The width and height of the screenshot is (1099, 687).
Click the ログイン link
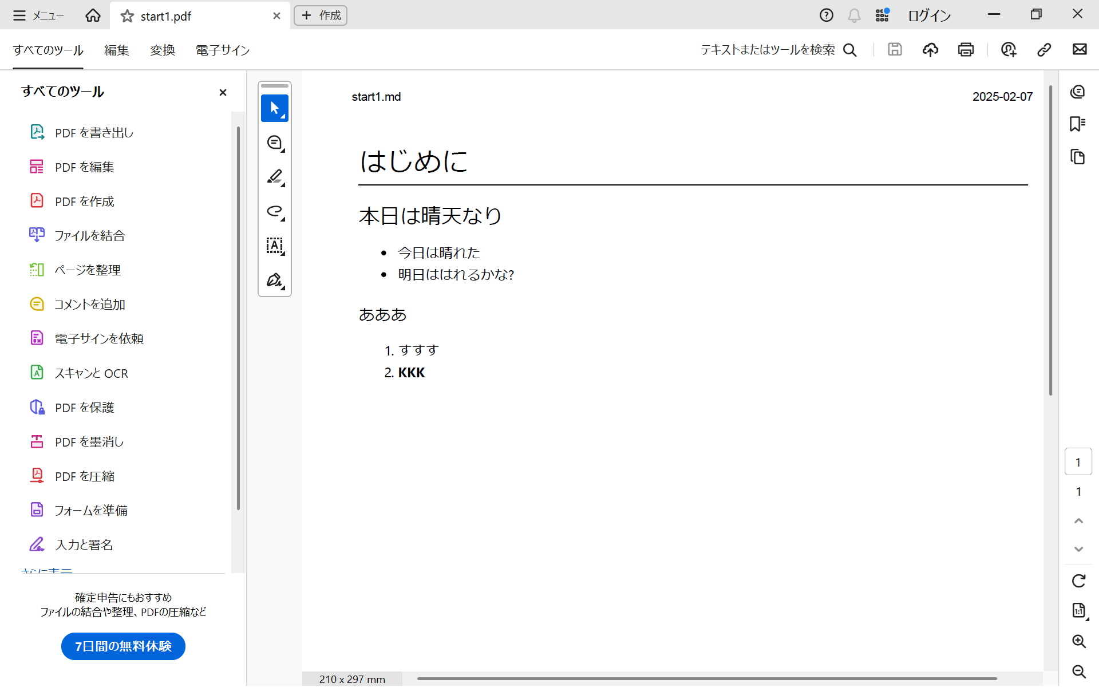(929, 15)
